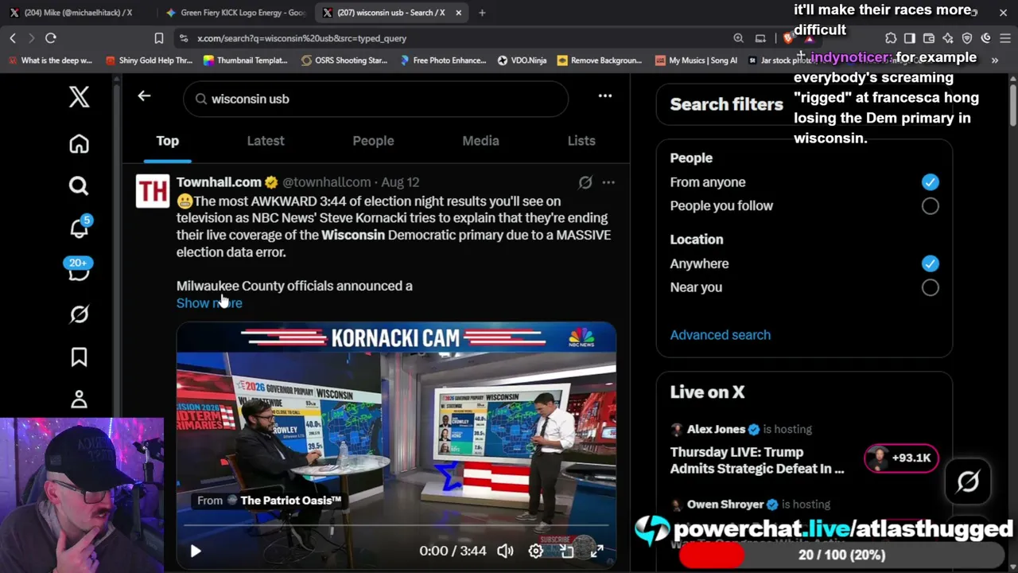Open Notifications bell in X sidebar
The width and height of the screenshot is (1018, 573).
pos(79,228)
